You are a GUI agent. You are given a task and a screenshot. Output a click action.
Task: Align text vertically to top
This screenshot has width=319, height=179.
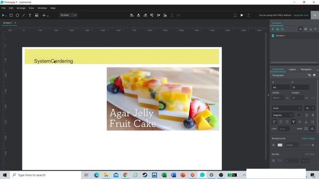point(294,122)
